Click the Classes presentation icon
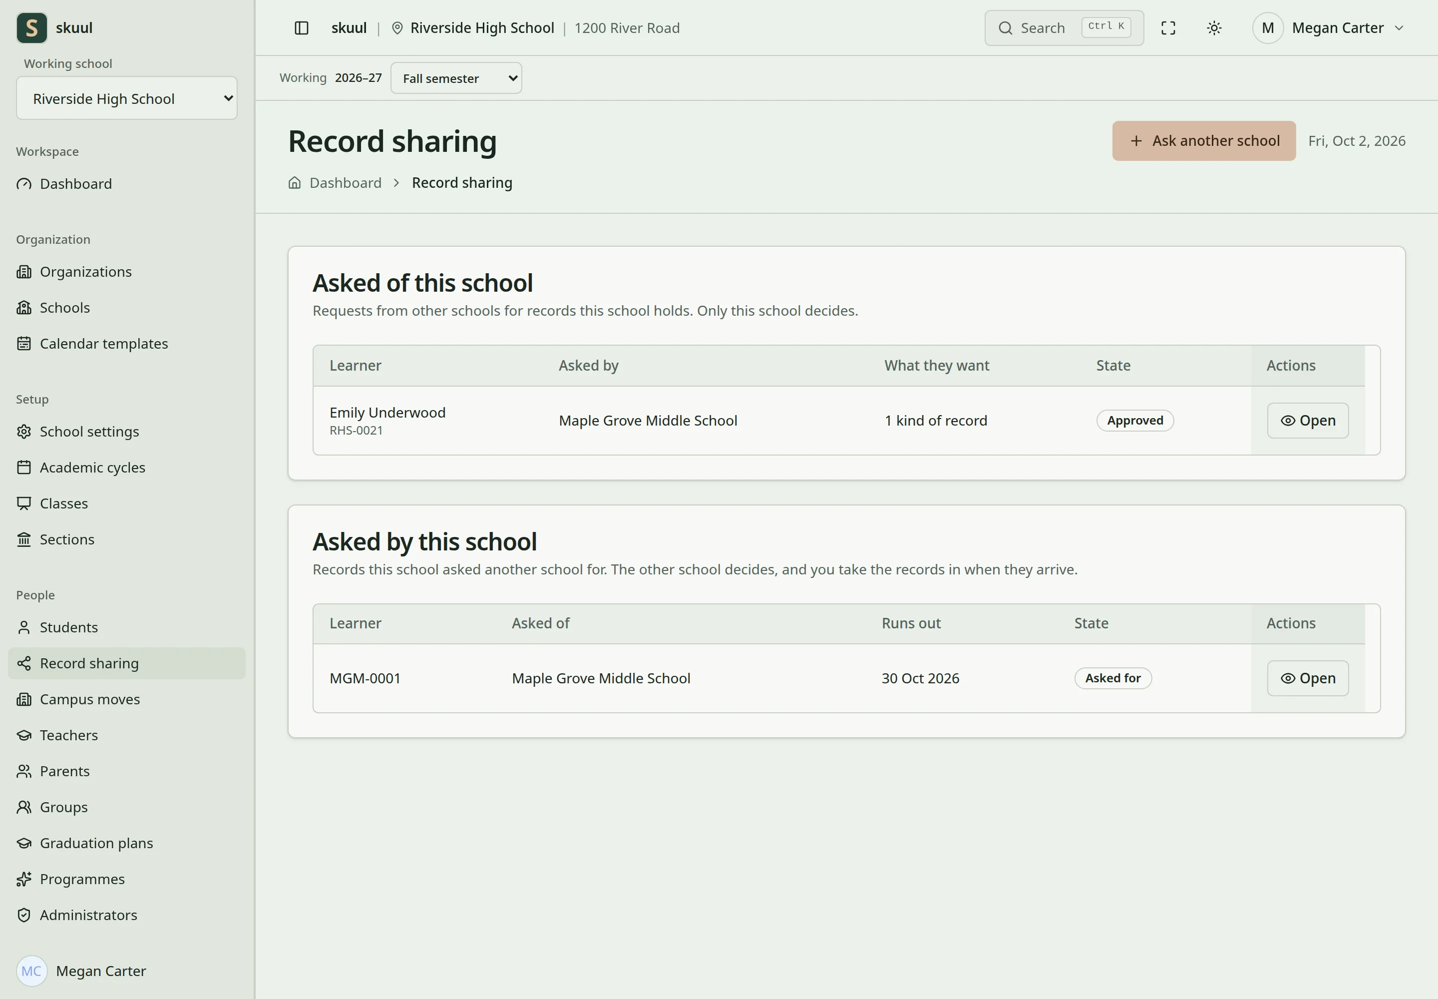Image resolution: width=1438 pixels, height=999 pixels. point(24,504)
